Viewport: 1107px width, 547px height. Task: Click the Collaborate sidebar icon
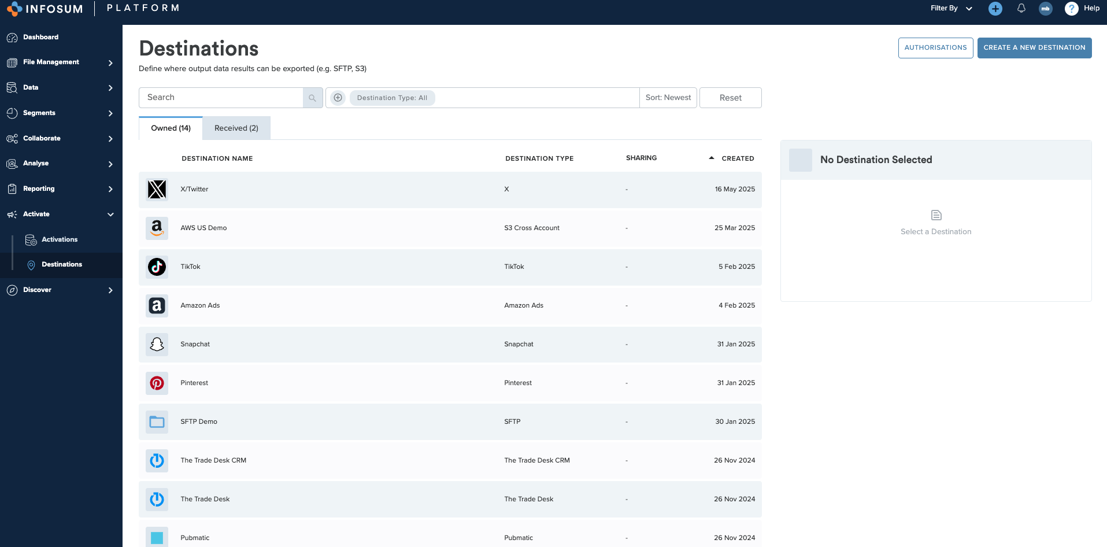[12, 139]
